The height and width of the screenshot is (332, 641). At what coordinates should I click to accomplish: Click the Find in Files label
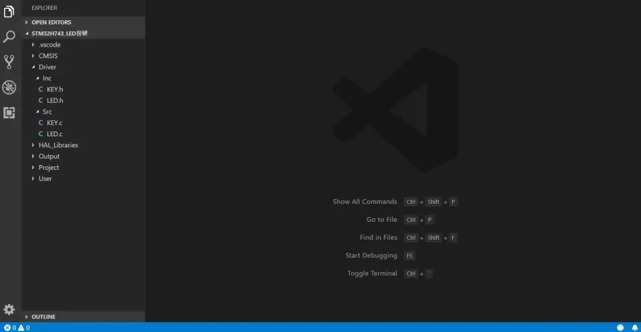pyautogui.click(x=379, y=238)
